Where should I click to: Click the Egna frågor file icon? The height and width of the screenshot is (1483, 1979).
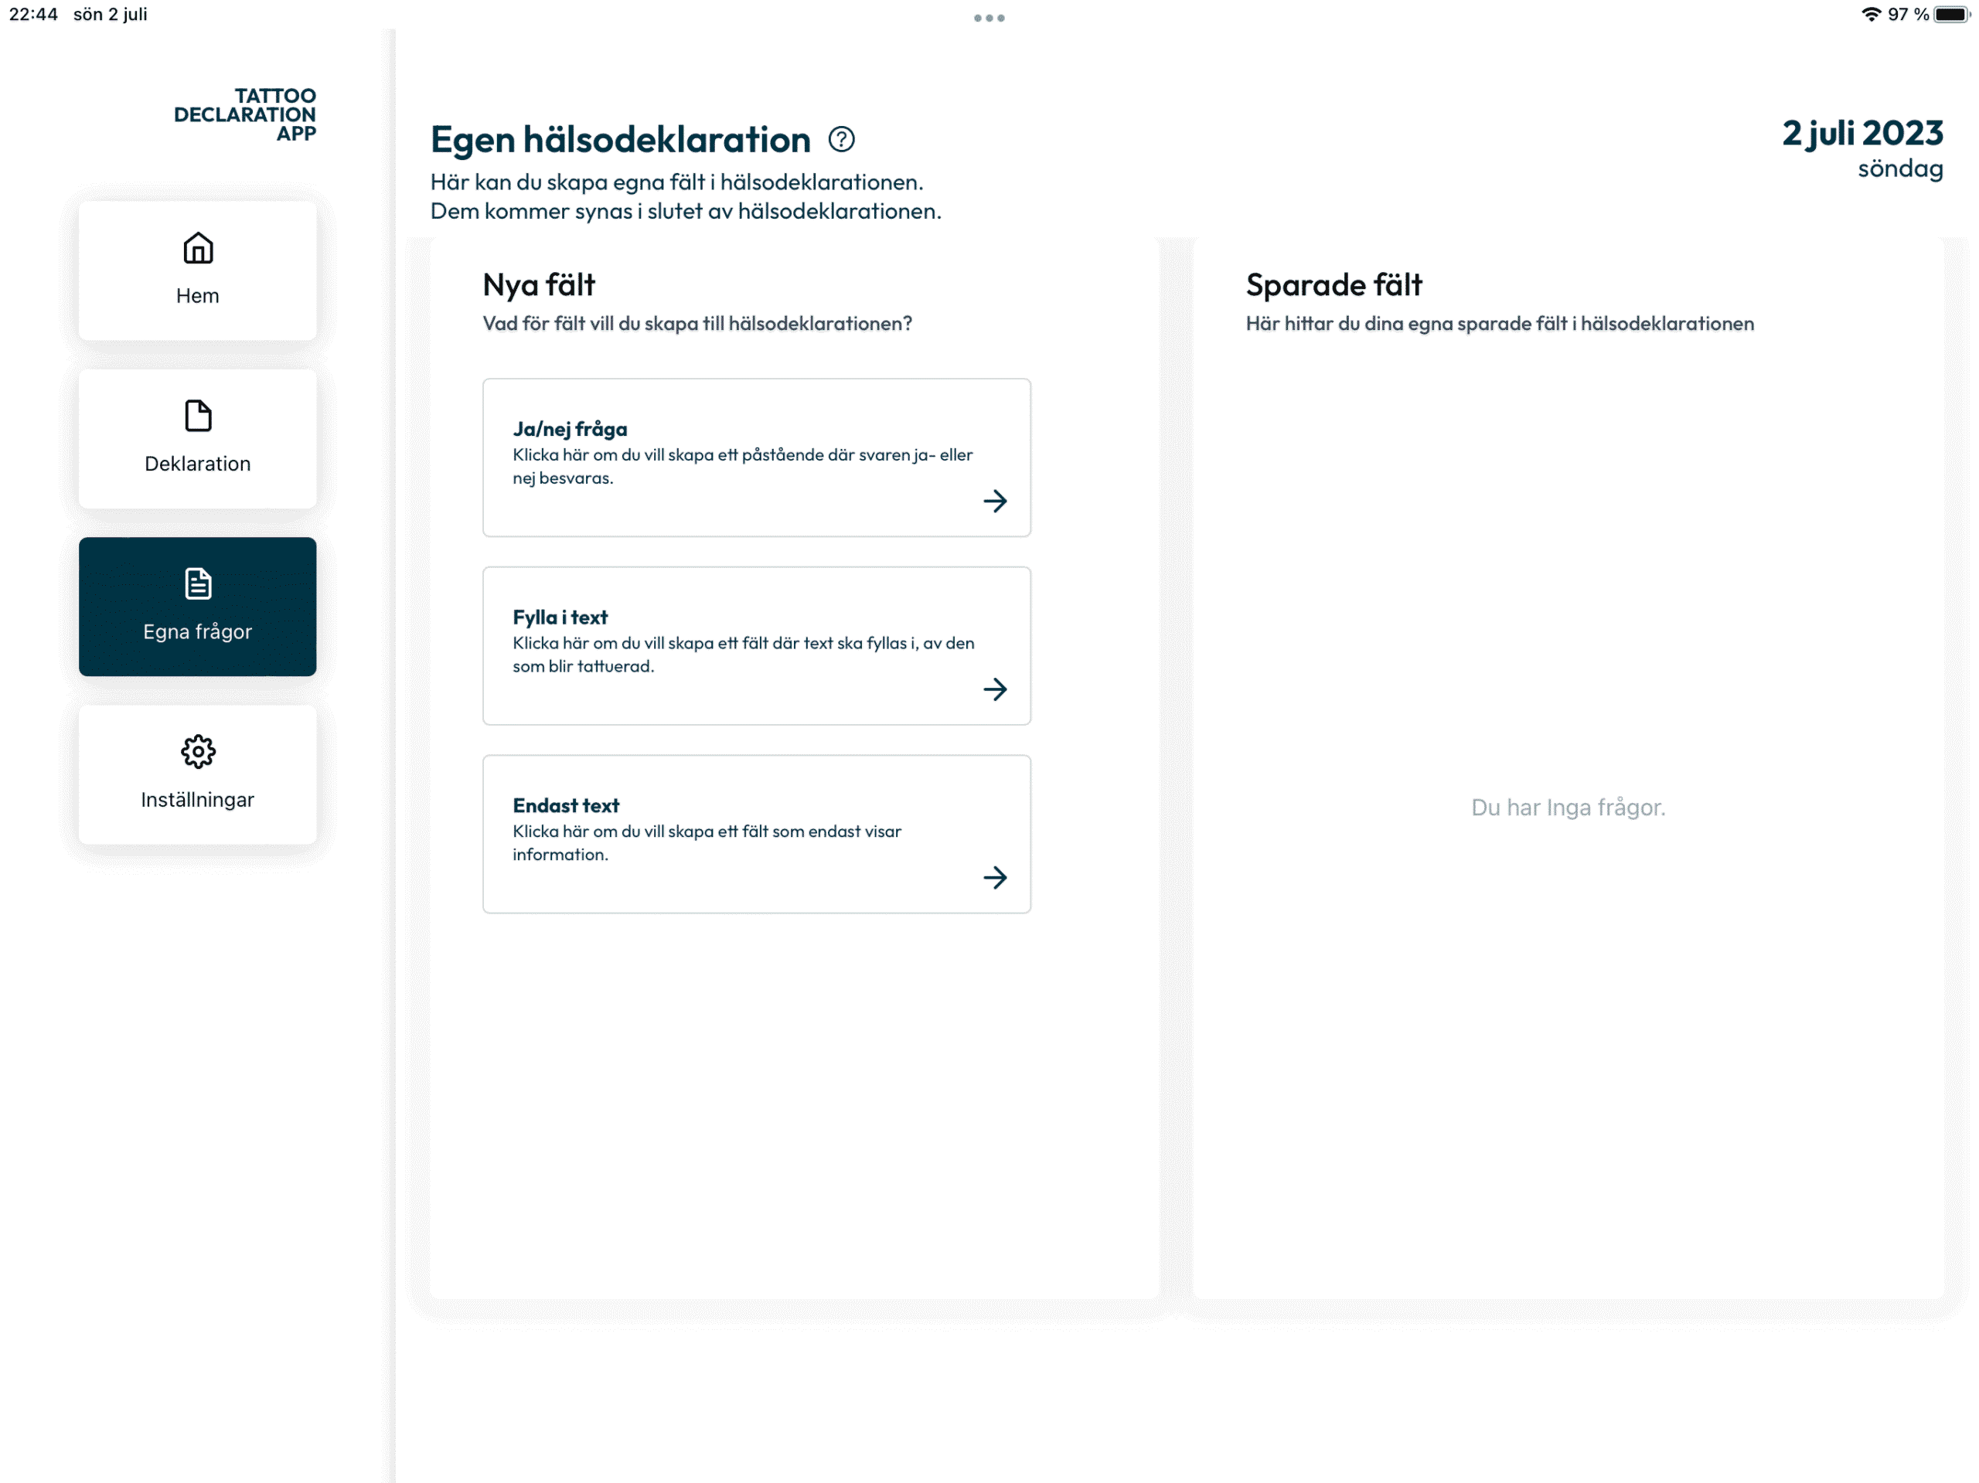[x=198, y=583]
